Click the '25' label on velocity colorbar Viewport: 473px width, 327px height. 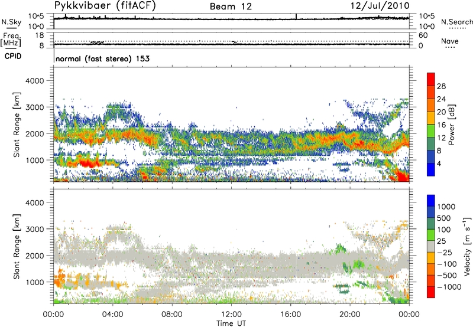441,241
